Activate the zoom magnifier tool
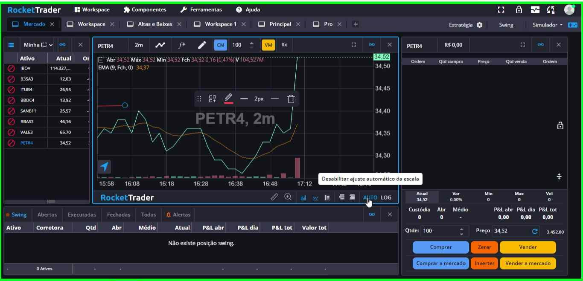Image resolution: width=583 pixels, height=281 pixels. 288,197
